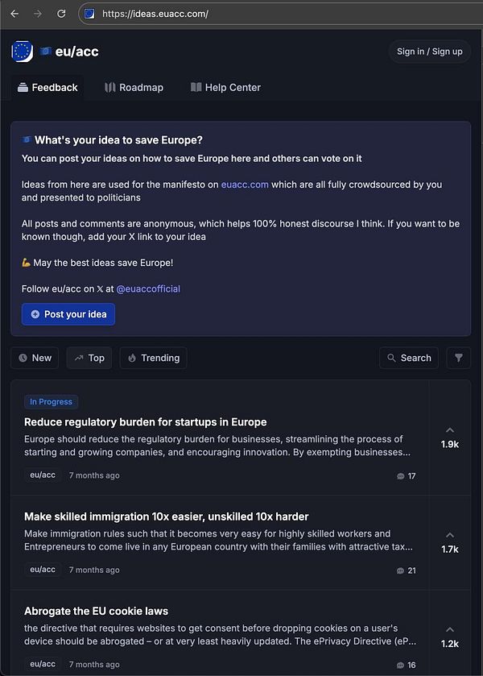The width and height of the screenshot is (483, 676).
Task: Open the filter funnel options
Action: pos(458,357)
